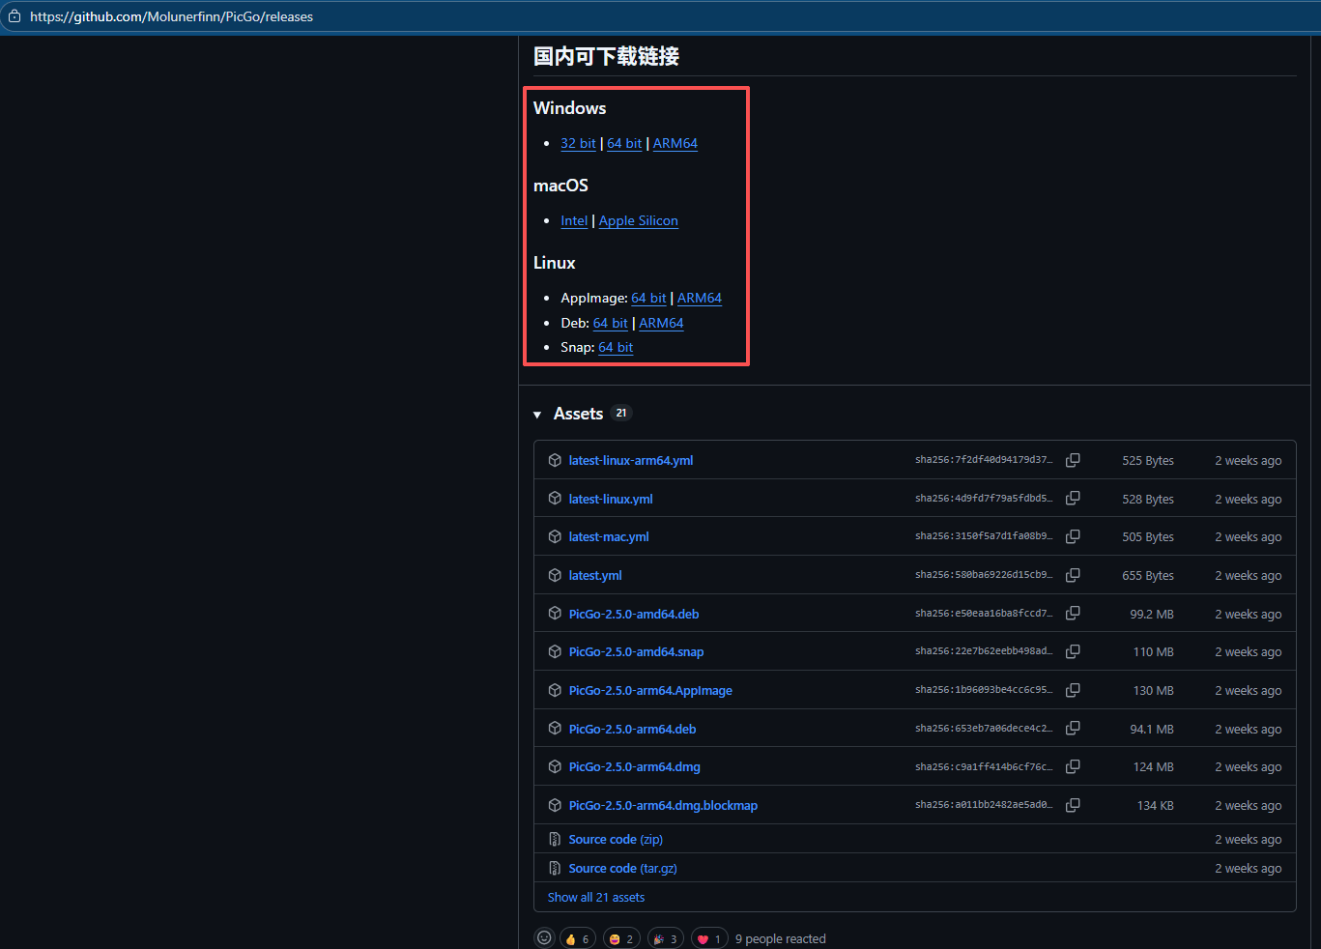Viewport: 1321px width, 949px height.
Task: Select the "99.2 MB" file size
Action: [1152, 614]
